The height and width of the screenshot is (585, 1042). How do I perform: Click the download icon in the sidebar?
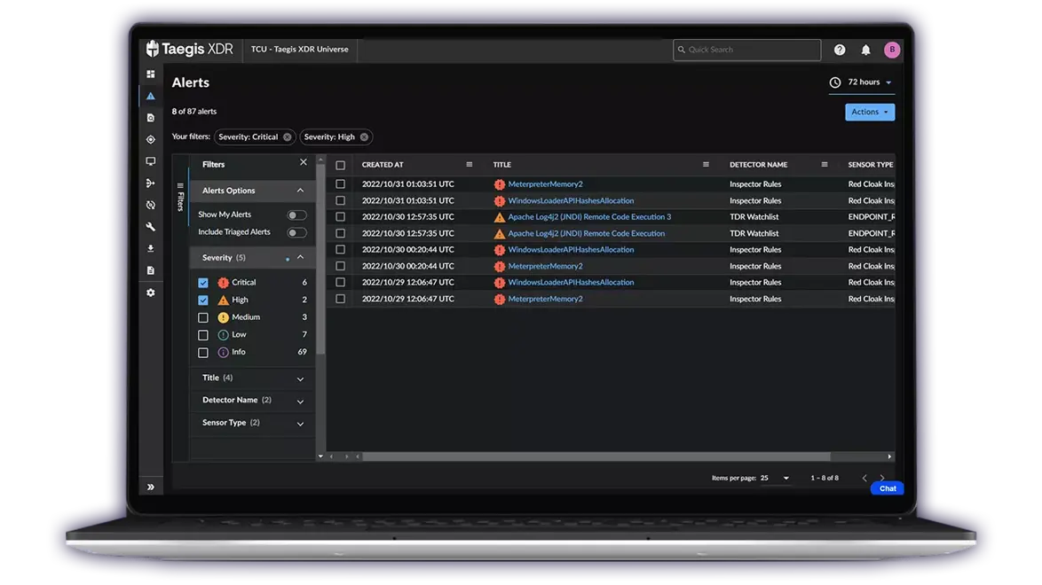click(151, 248)
